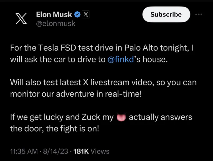View the 181K view count
213x161 pixels.
tap(81, 151)
